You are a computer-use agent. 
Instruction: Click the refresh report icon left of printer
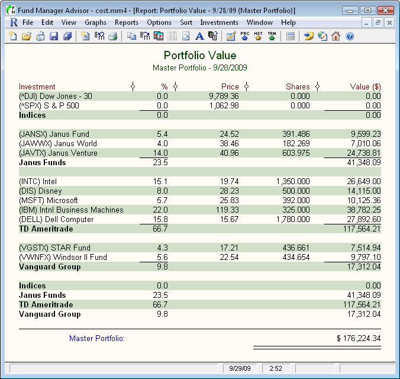(x=99, y=36)
